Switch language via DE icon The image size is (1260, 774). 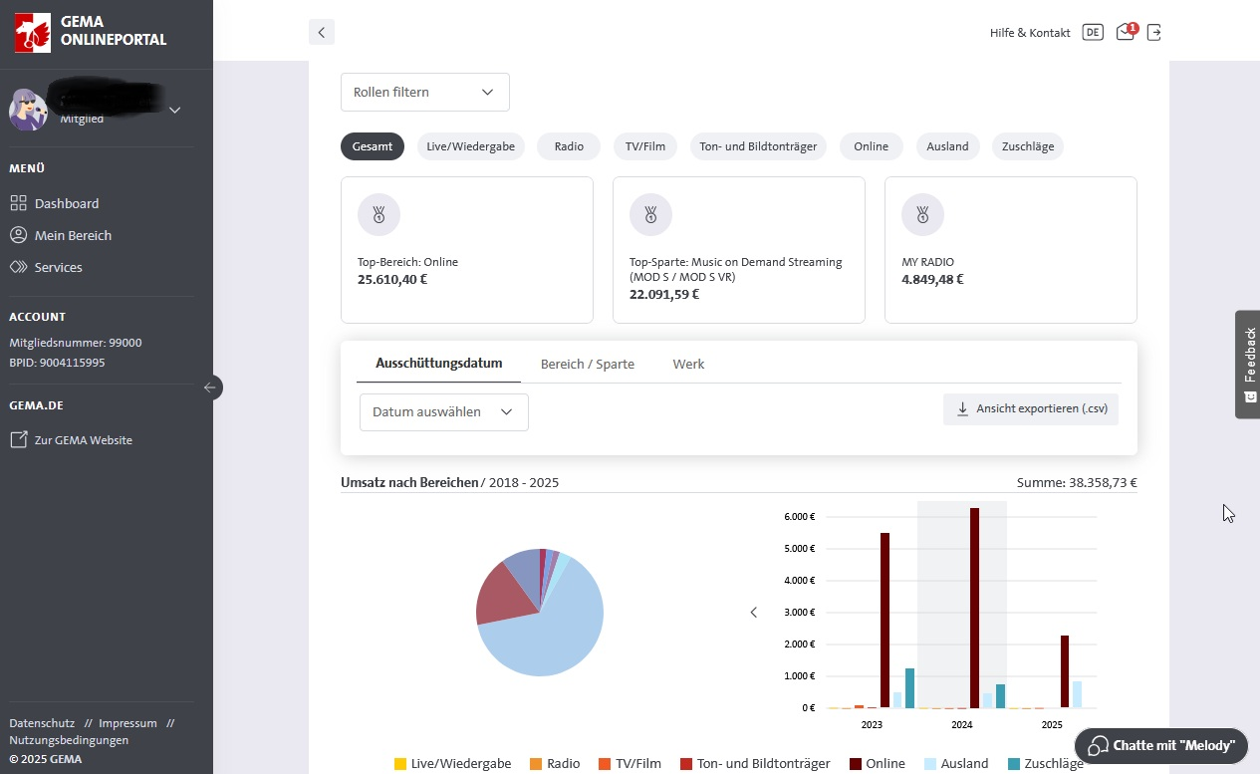tap(1093, 32)
